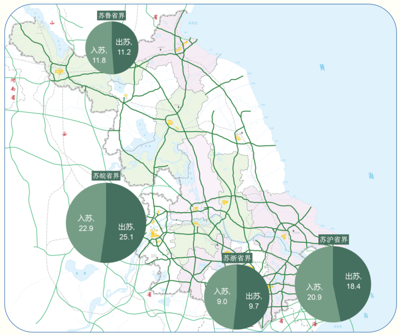Click the yellow Nanjing urban area marker
The image size is (400, 335).
click(x=154, y=234)
